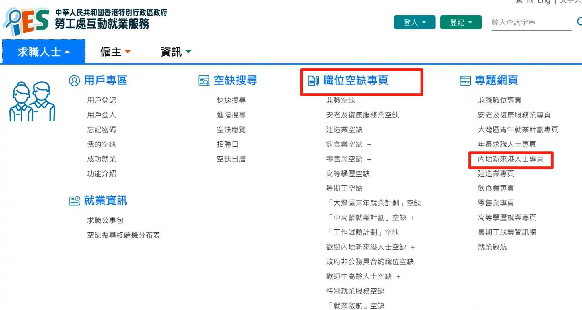
Task: Expand the 零售業空缺 plus sign
Action: click(x=369, y=159)
